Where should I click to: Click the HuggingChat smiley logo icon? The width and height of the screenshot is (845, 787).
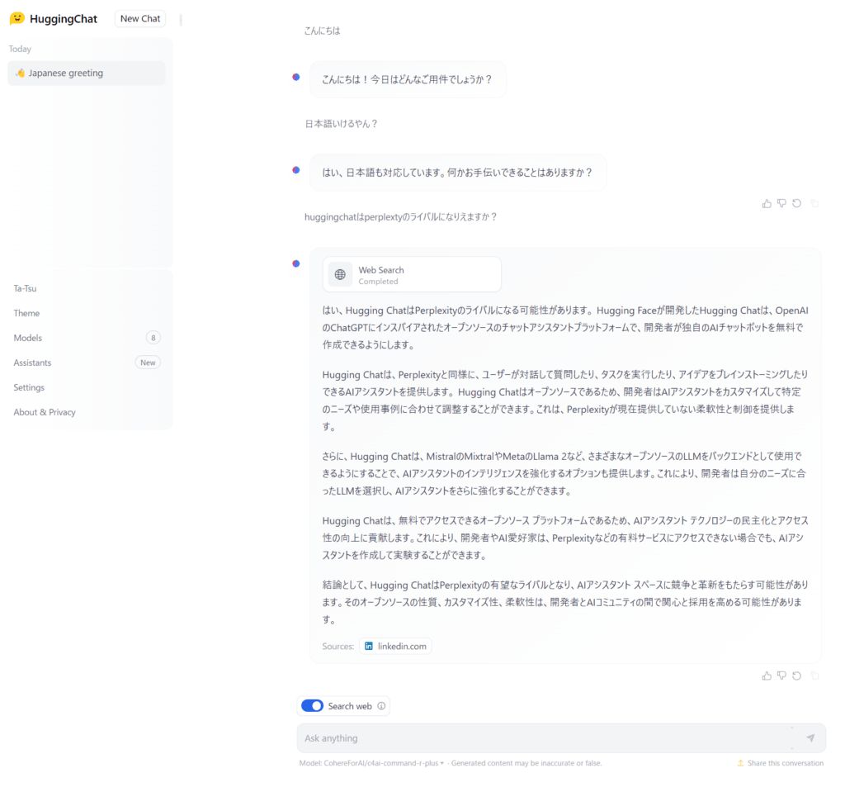point(17,18)
